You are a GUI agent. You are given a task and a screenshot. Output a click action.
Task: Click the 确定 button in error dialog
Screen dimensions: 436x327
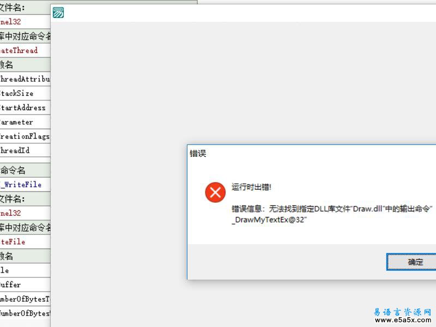coord(411,262)
